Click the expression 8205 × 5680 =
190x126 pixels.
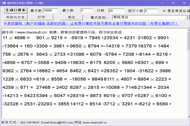[x=121, y=63]
